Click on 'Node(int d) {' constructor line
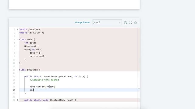 33,49
